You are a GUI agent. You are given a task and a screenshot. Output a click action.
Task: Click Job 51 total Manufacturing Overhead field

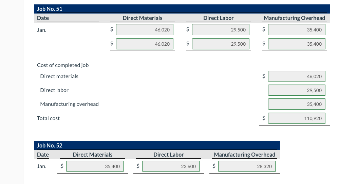[x=297, y=44]
